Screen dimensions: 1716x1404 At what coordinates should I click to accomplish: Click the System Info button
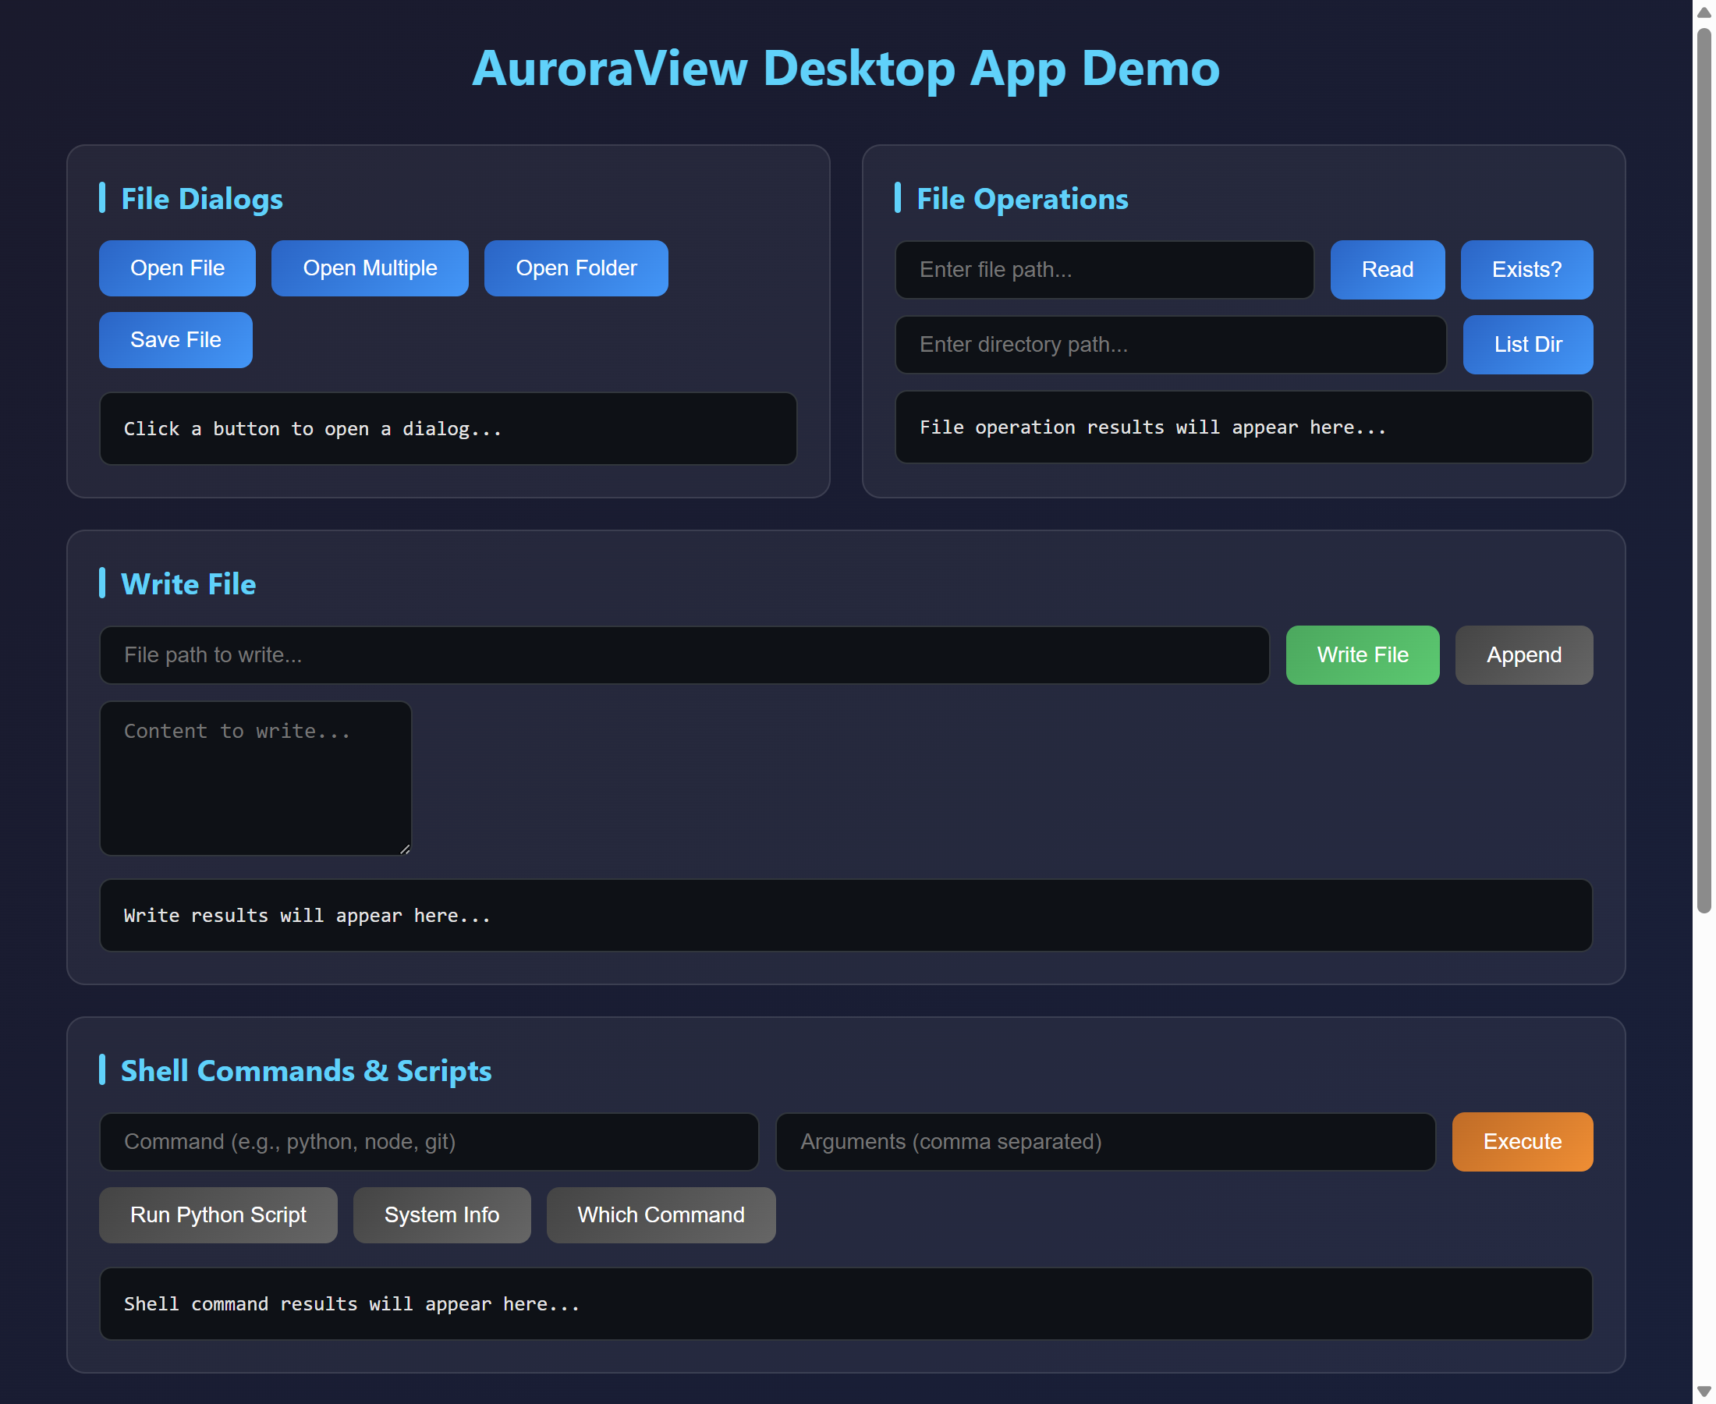(x=441, y=1214)
